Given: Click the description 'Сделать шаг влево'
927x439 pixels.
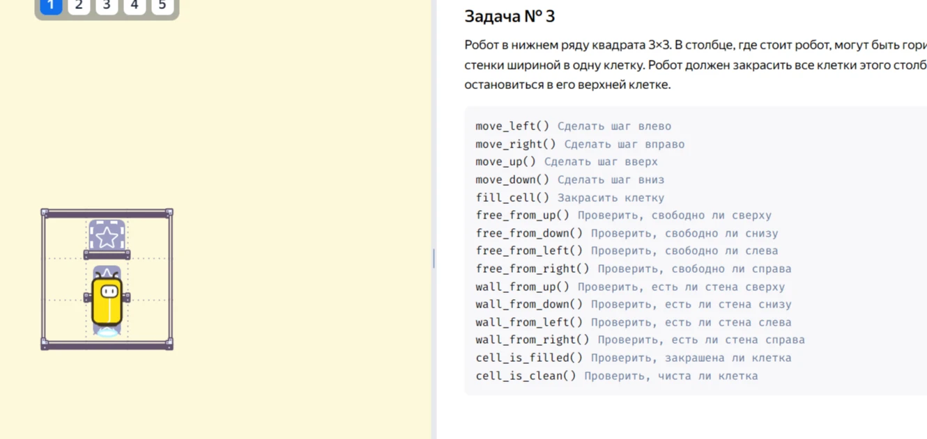Looking at the screenshot, I should (614, 126).
